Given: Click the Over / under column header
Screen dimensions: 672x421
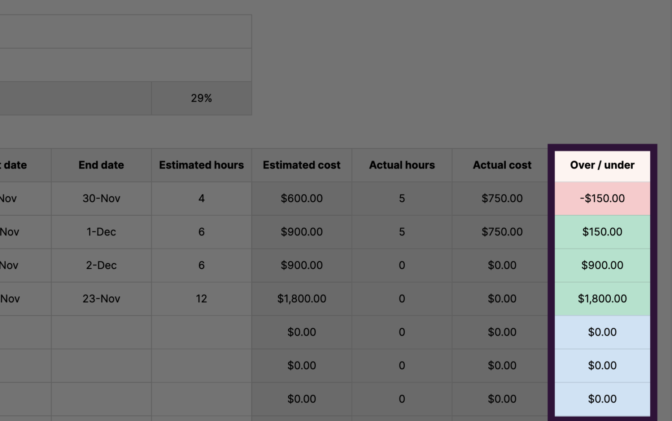Looking at the screenshot, I should (602, 165).
